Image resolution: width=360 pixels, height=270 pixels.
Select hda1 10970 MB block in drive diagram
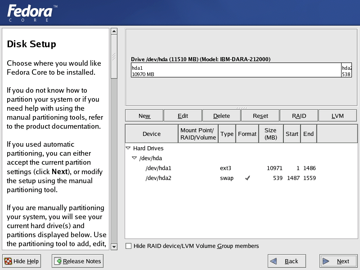(x=236, y=70)
